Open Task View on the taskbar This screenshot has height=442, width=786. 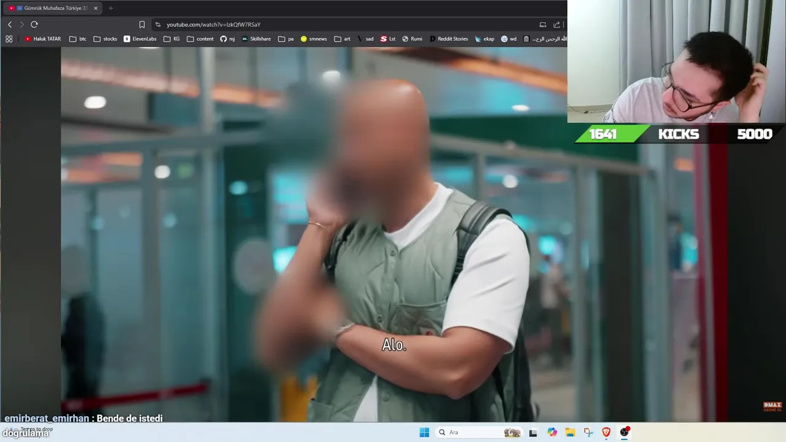tap(533, 432)
